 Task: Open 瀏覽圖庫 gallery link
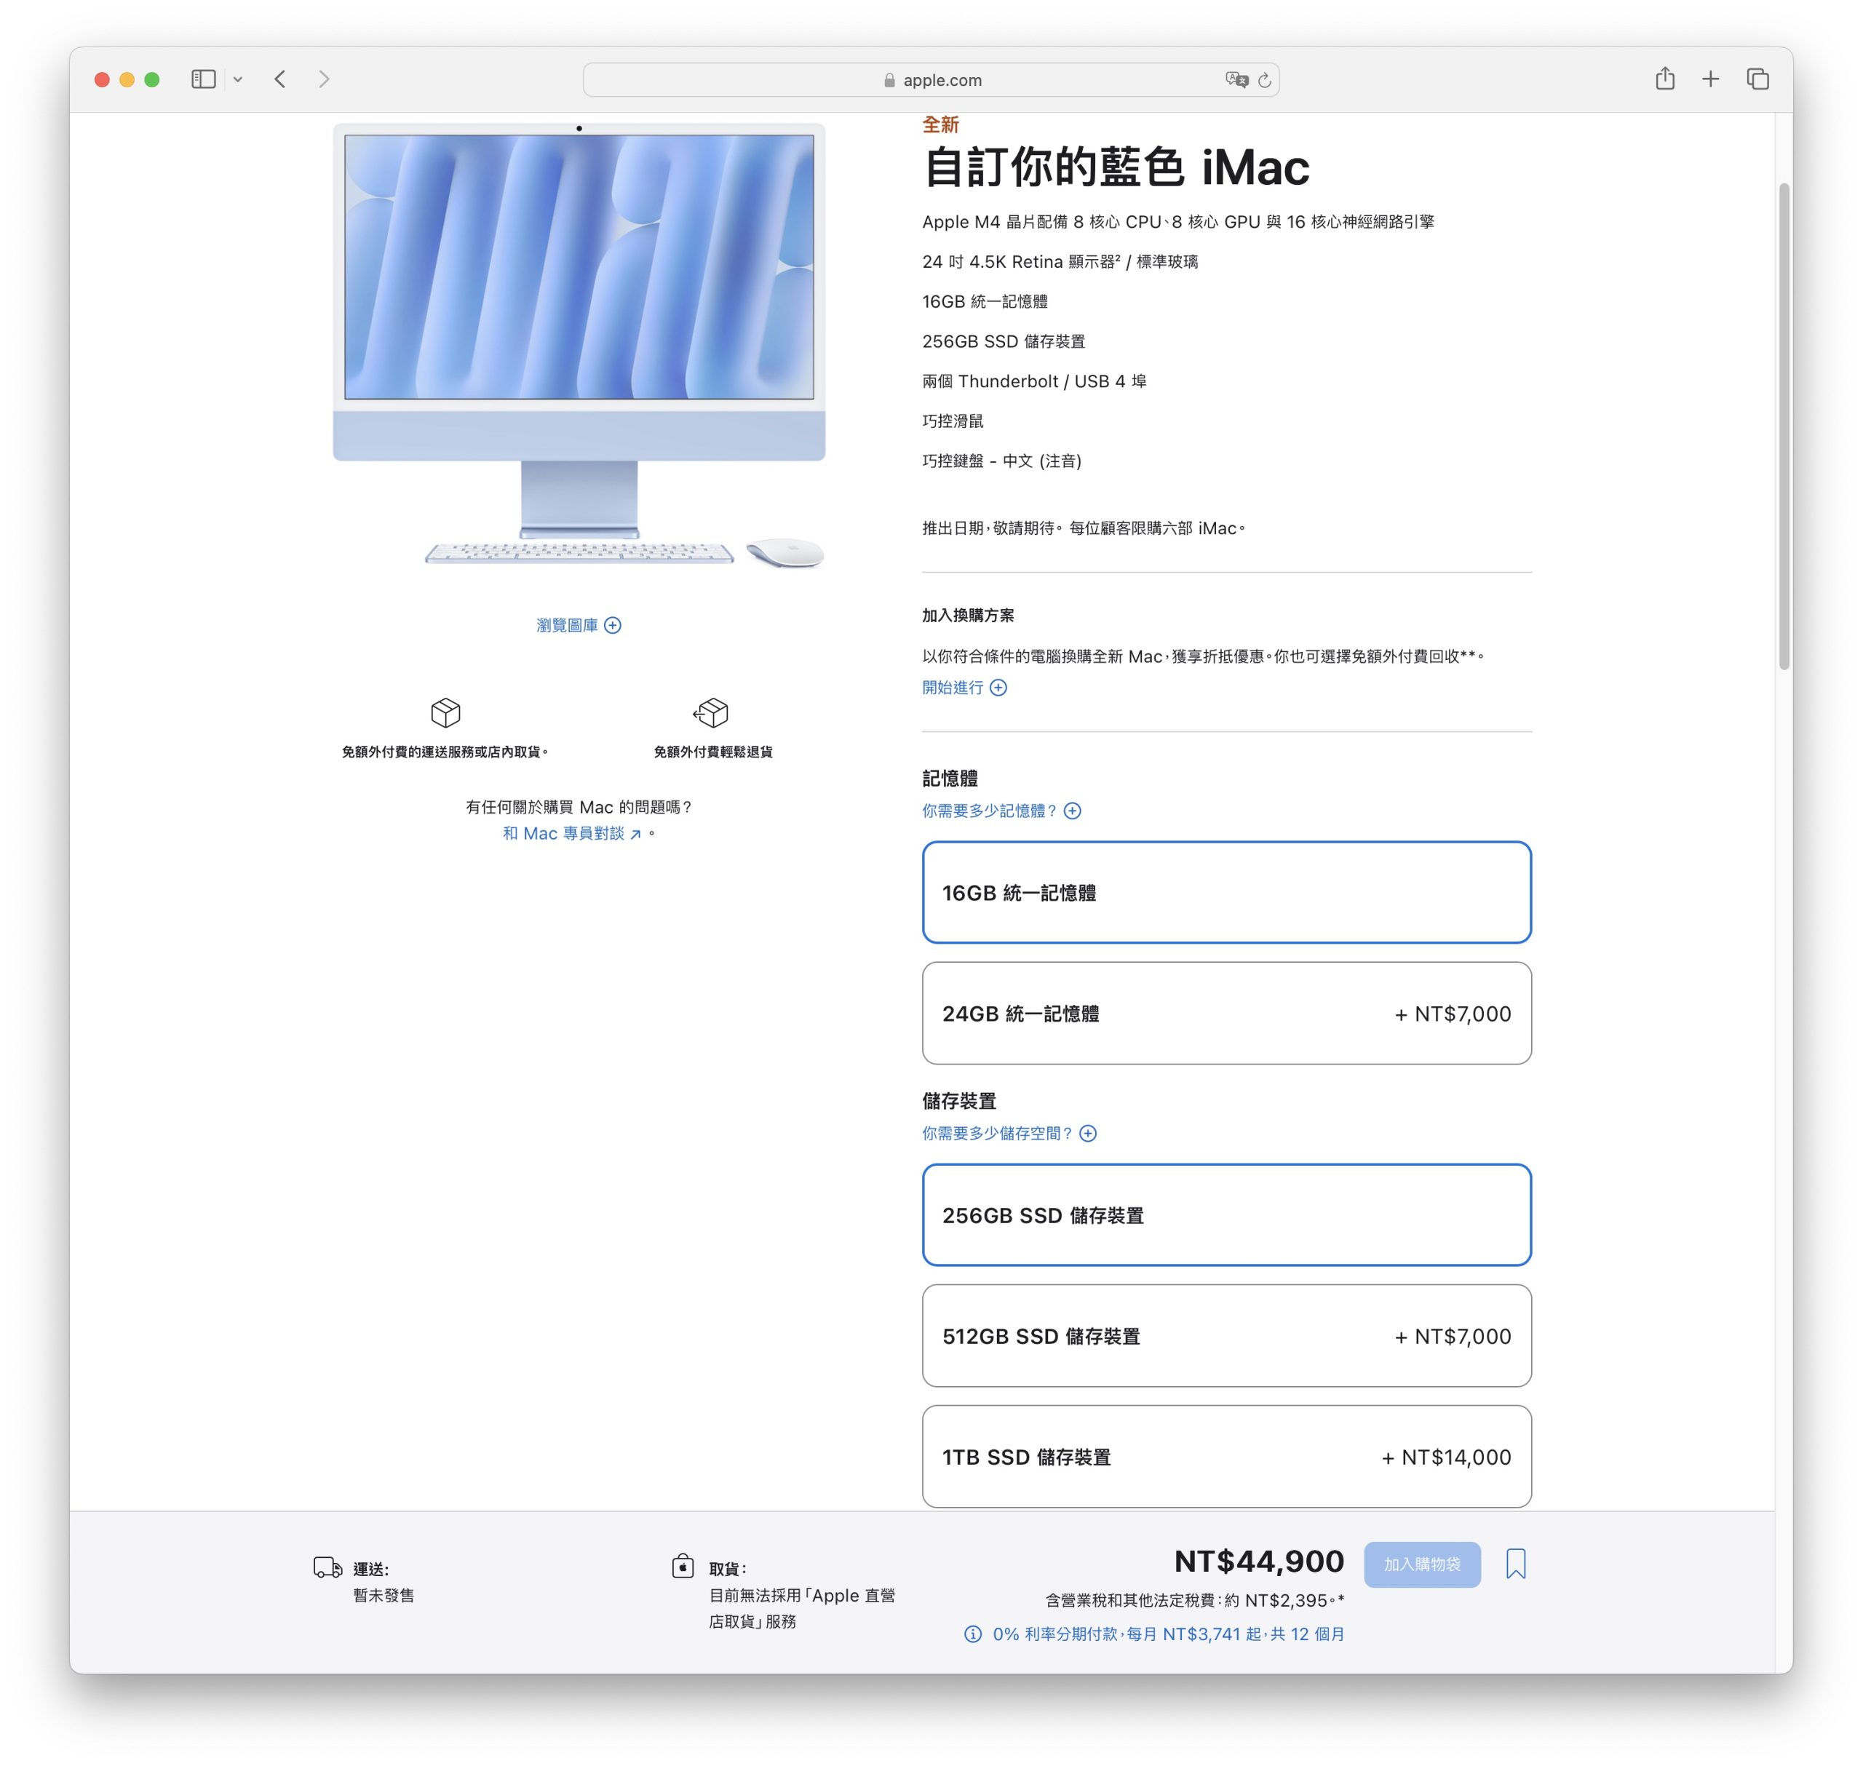578,625
